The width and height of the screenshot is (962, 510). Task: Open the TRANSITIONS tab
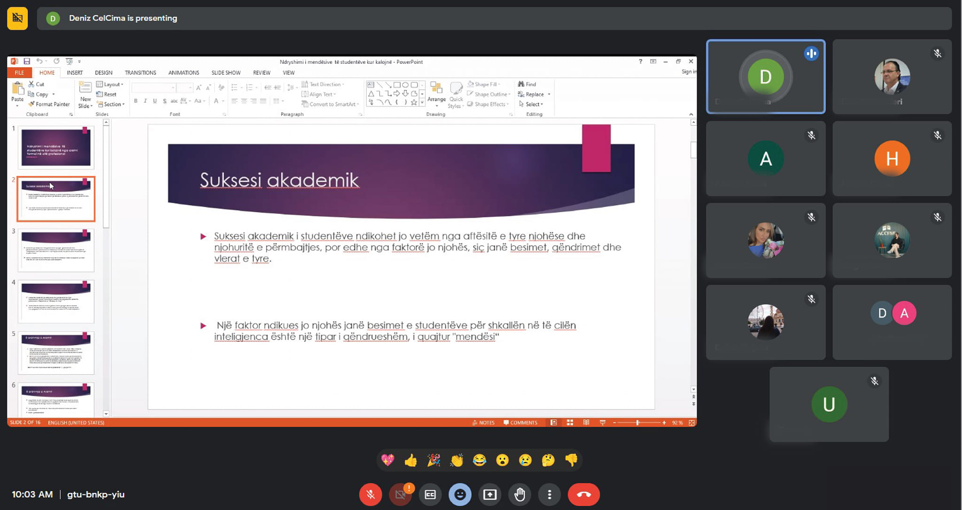140,73
